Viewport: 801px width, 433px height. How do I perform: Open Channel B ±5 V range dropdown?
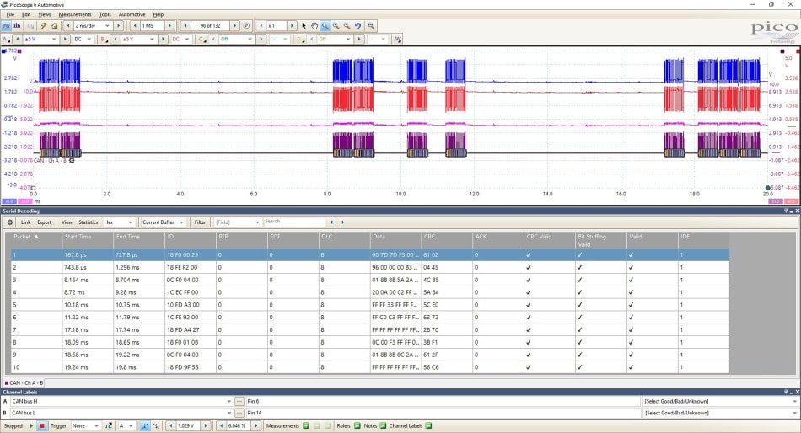click(152, 39)
